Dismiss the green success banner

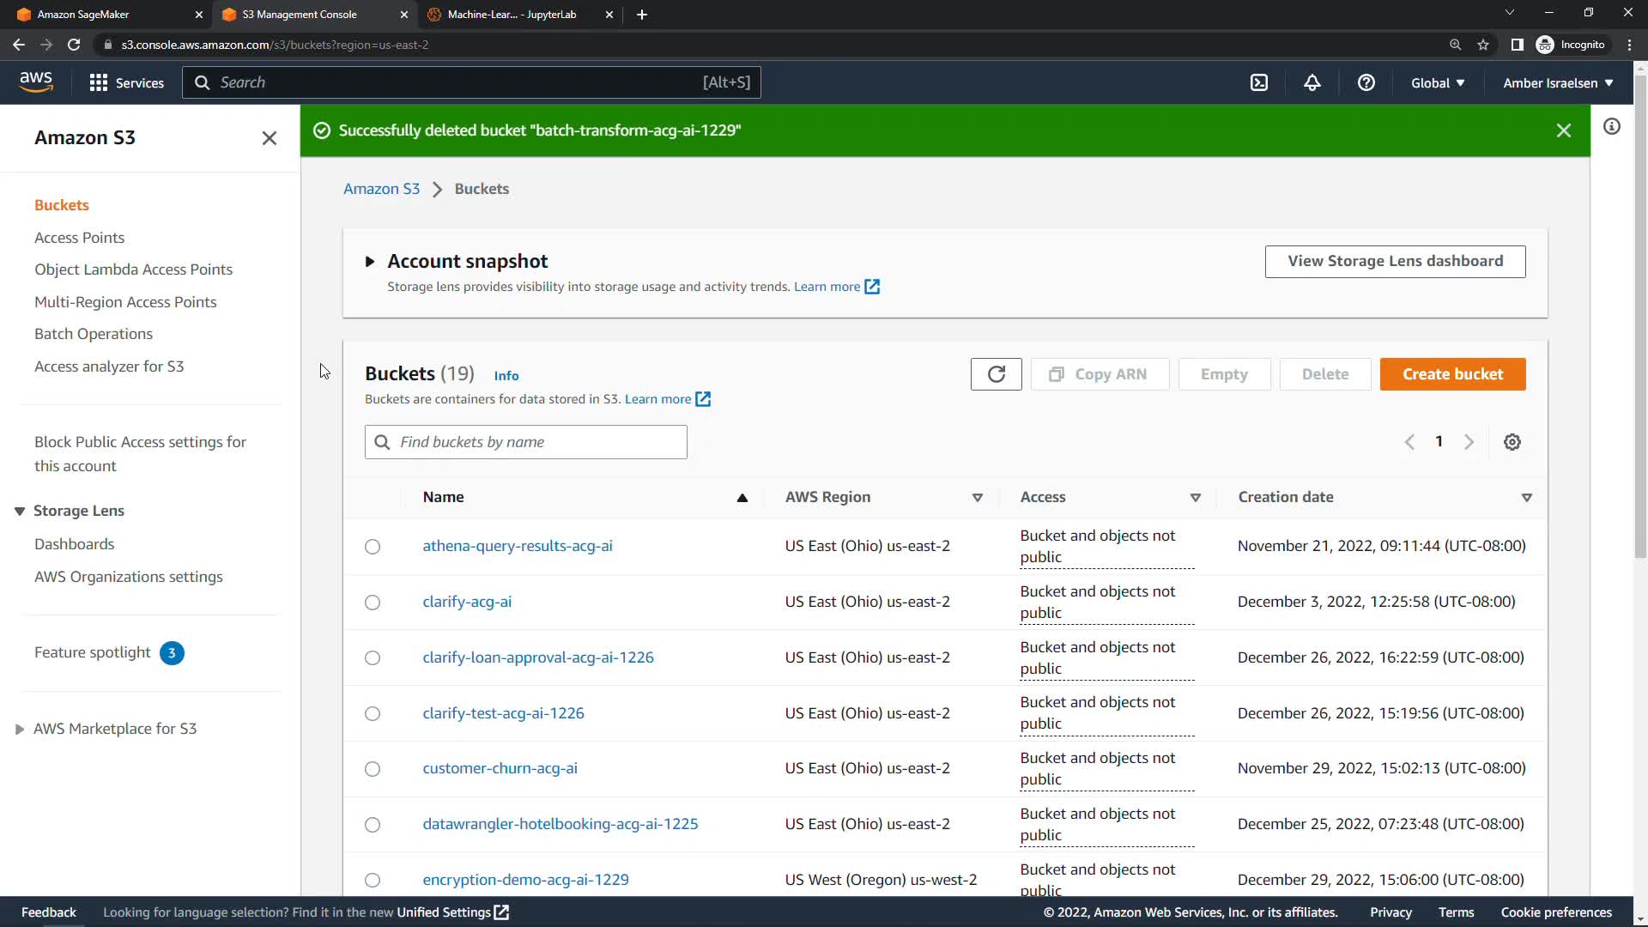pyautogui.click(x=1563, y=130)
